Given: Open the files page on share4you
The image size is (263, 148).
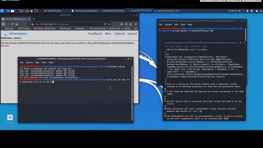Looking at the screenshot, I should click(108, 34).
